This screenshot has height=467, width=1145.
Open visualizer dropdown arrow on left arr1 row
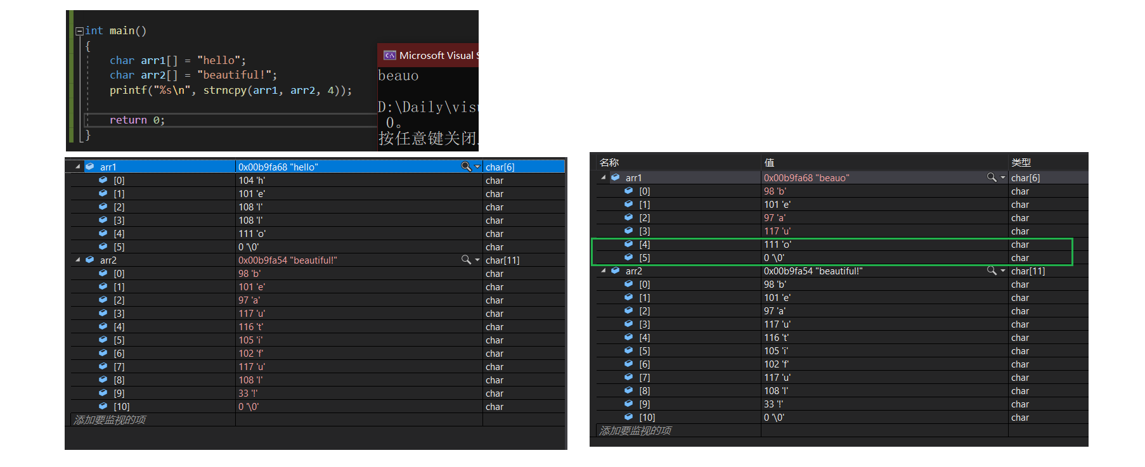click(x=477, y=167)
